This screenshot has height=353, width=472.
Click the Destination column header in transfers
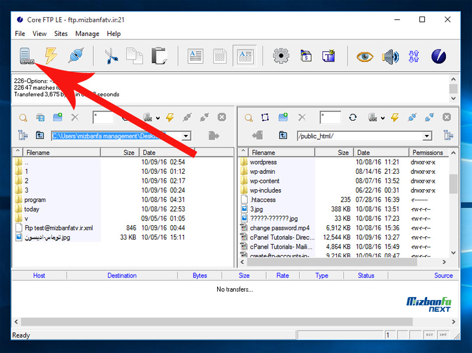[122, 275]
